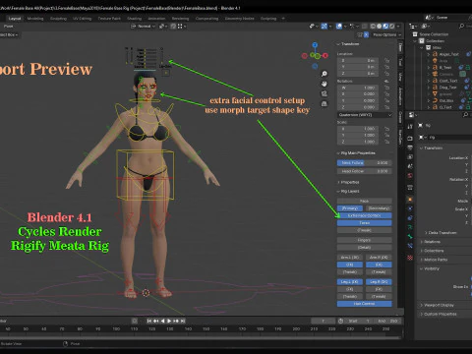
Task: Toggle the X-ray viewport button
Action: point(364,26)
